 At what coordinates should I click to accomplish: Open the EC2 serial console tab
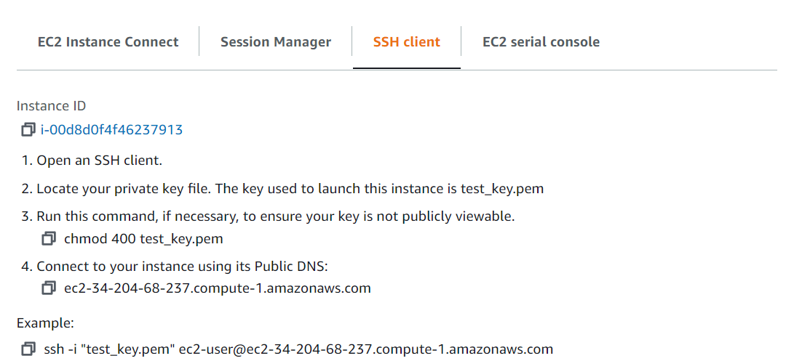pos(541,42)
